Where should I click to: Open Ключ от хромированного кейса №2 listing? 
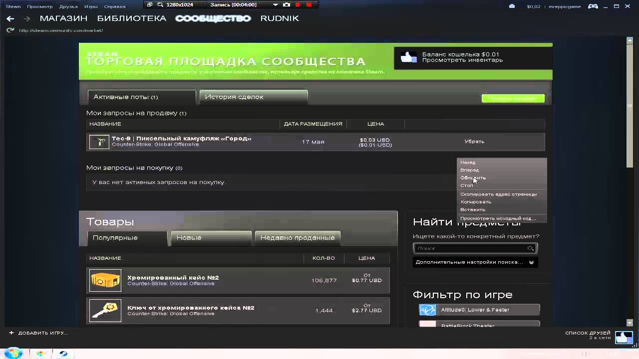click(191, 308)
